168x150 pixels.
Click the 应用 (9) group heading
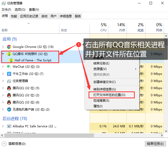[10, 39]
